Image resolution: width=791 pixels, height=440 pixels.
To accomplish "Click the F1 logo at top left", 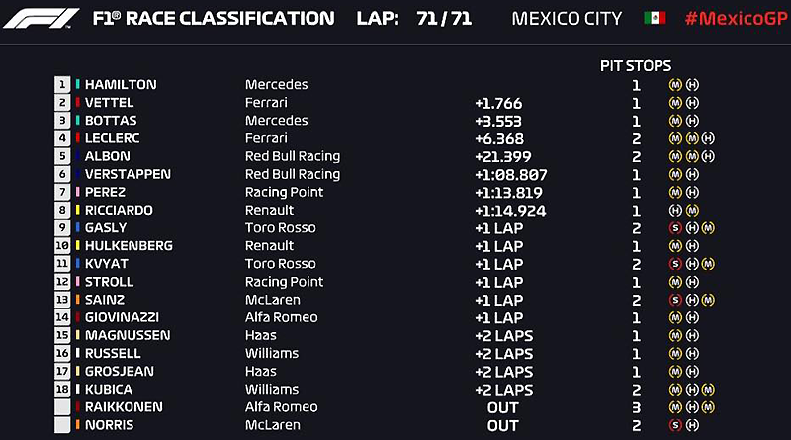I will 42,18.
